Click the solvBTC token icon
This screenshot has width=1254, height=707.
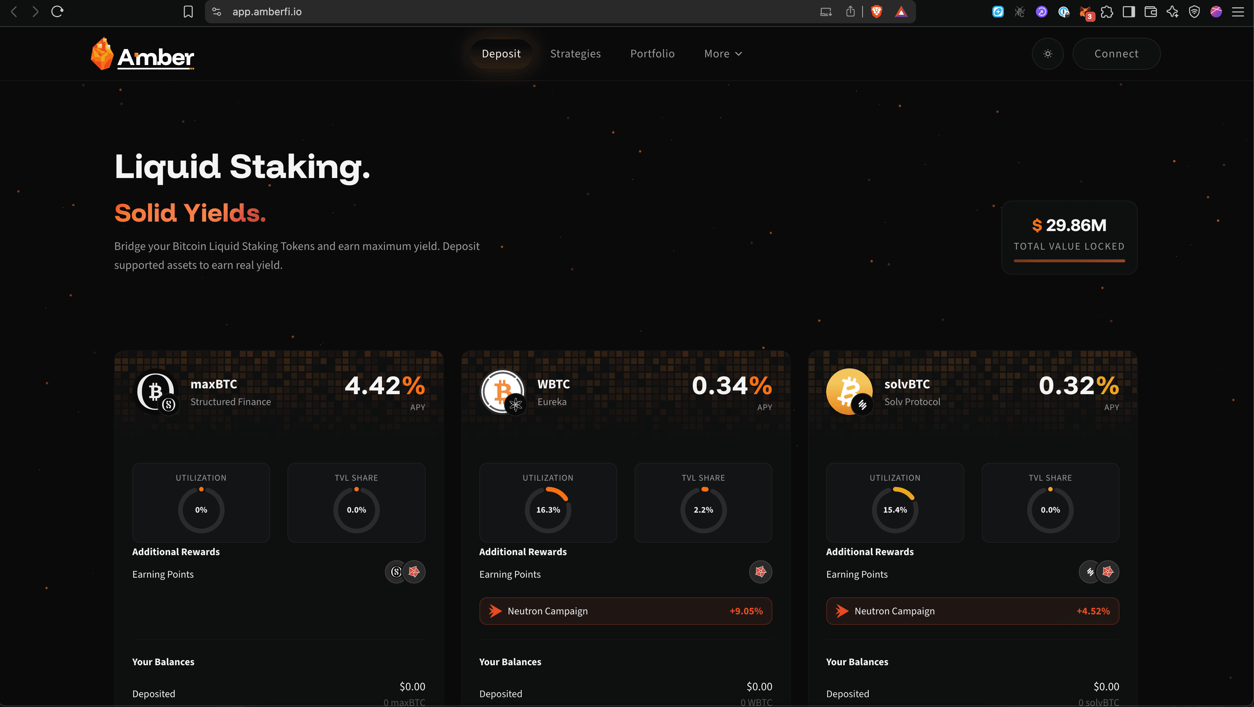pos(850,392)
